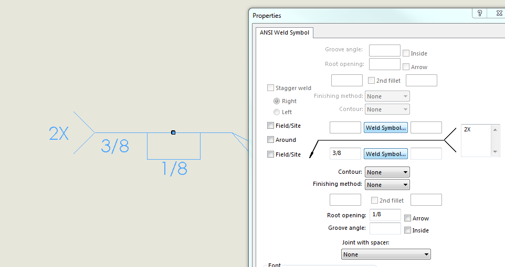Screen dimensions: 505x267
Task: Click the lower Weld Symbol button
Action: pos(385,154)
